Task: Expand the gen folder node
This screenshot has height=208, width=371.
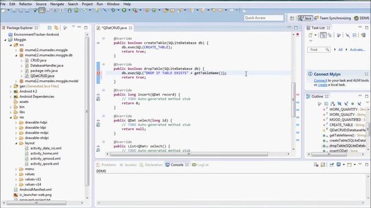Action: [10, 86]
